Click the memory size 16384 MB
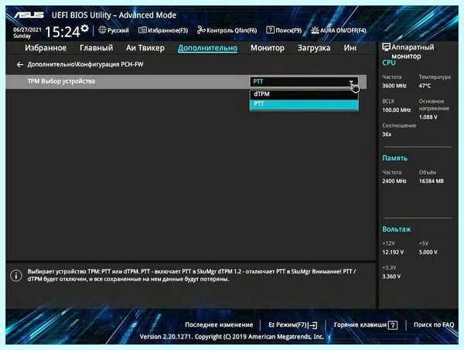This screenshot has width=464, height=350. (432, 181)
